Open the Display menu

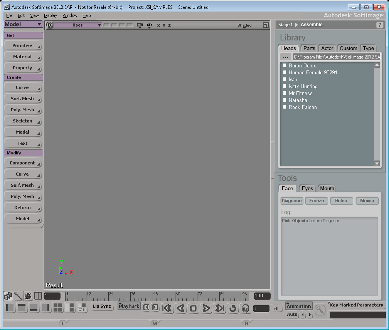click(50, 15)
